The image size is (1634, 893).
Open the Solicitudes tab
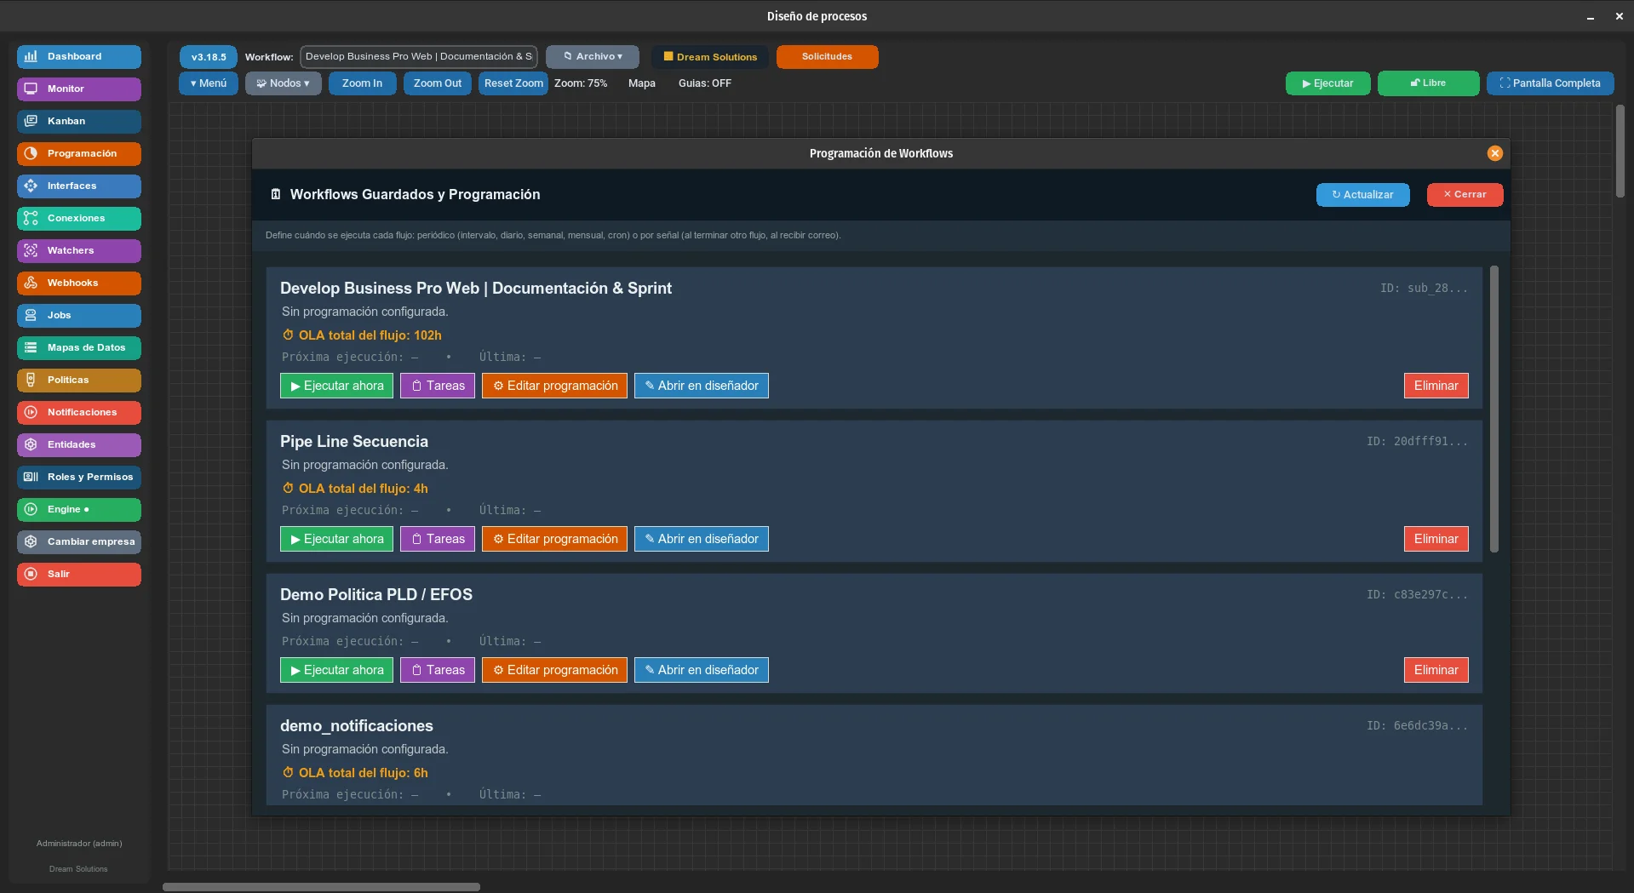pos(827,57)
